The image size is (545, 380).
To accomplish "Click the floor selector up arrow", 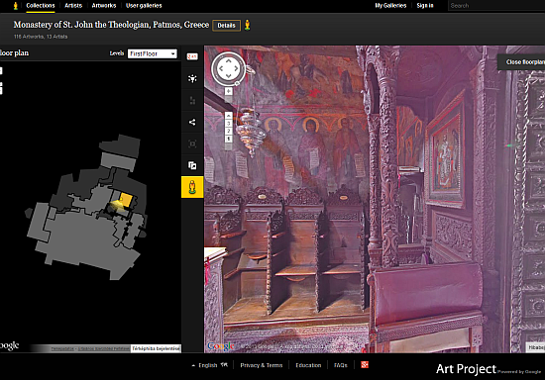I will tap(228, 115).
